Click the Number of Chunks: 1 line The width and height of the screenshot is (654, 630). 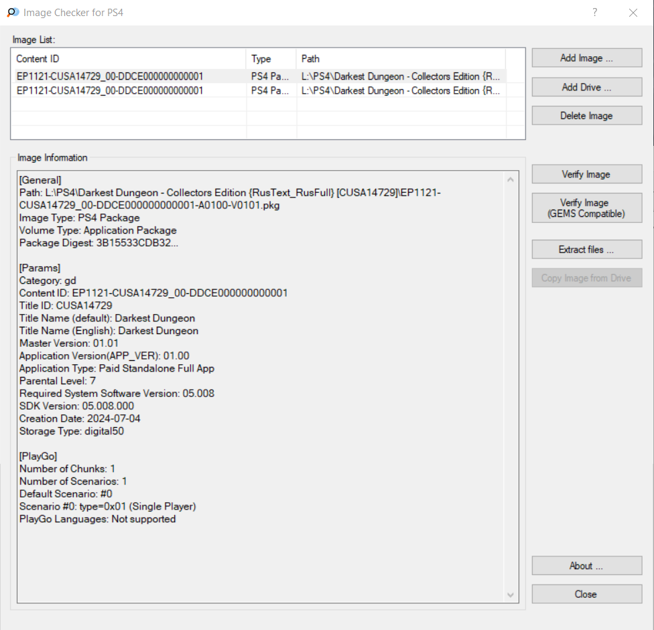[67, 469]
